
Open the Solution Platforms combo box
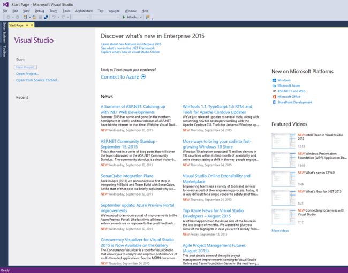[x=105, y=17]
